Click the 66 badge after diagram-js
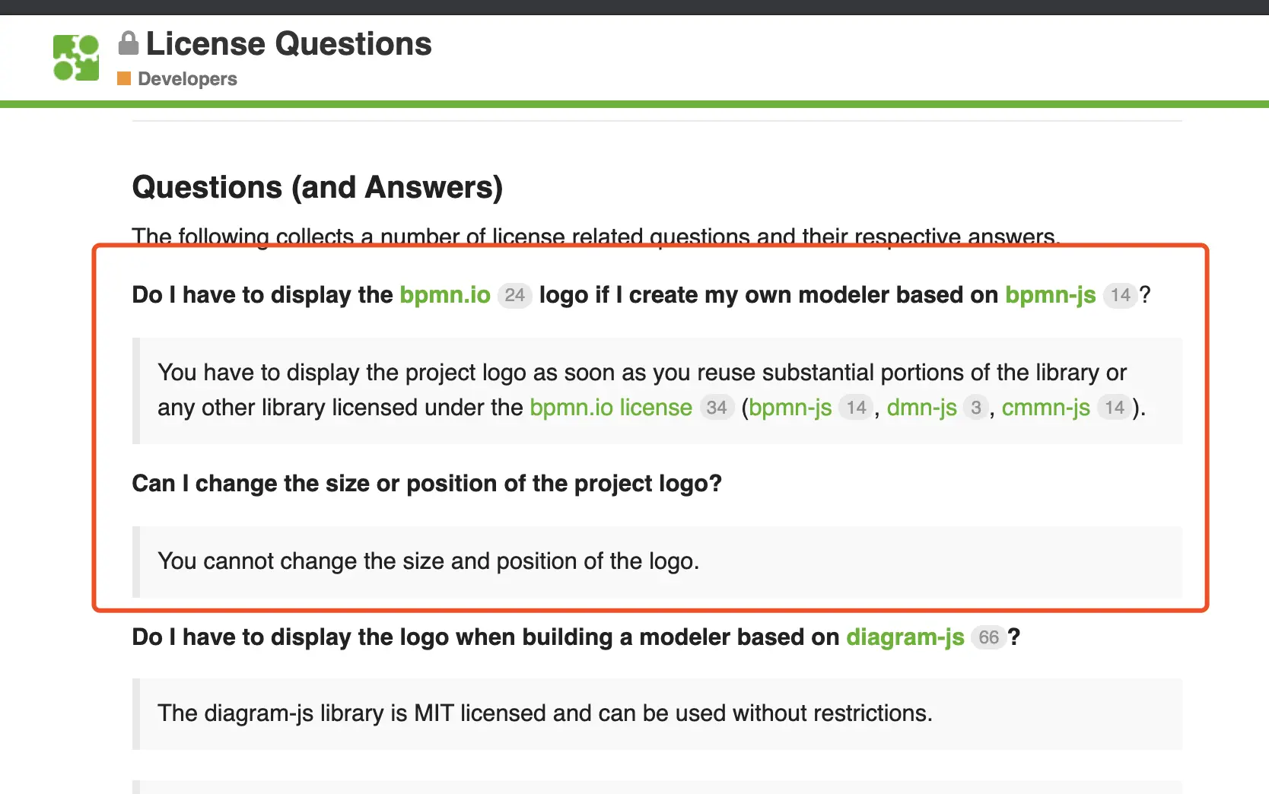Image resolution: width=1269 pixels, height=794 pixels. 989,637
